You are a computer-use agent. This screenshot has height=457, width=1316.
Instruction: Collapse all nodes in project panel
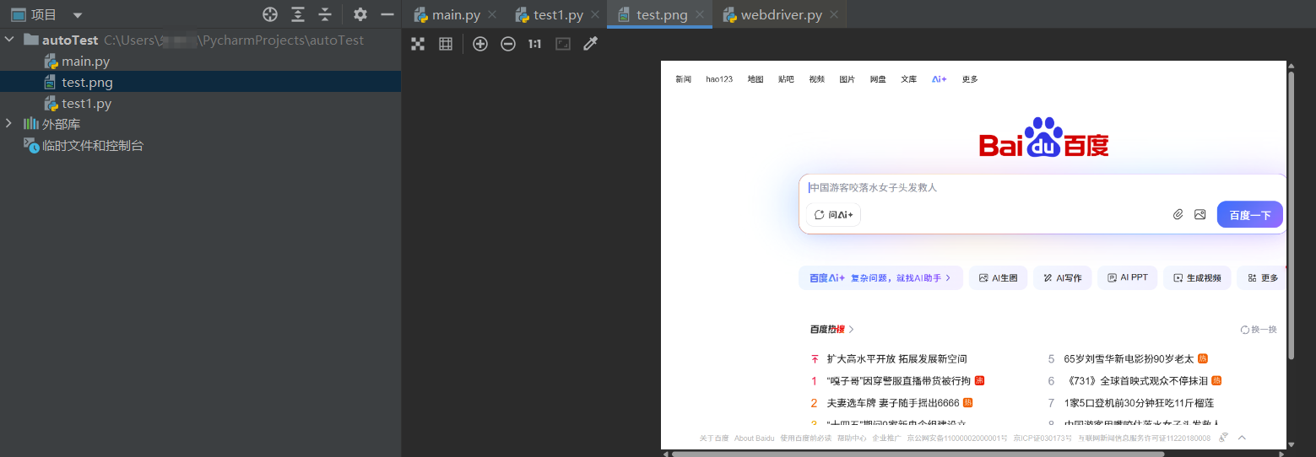point(325,14)
